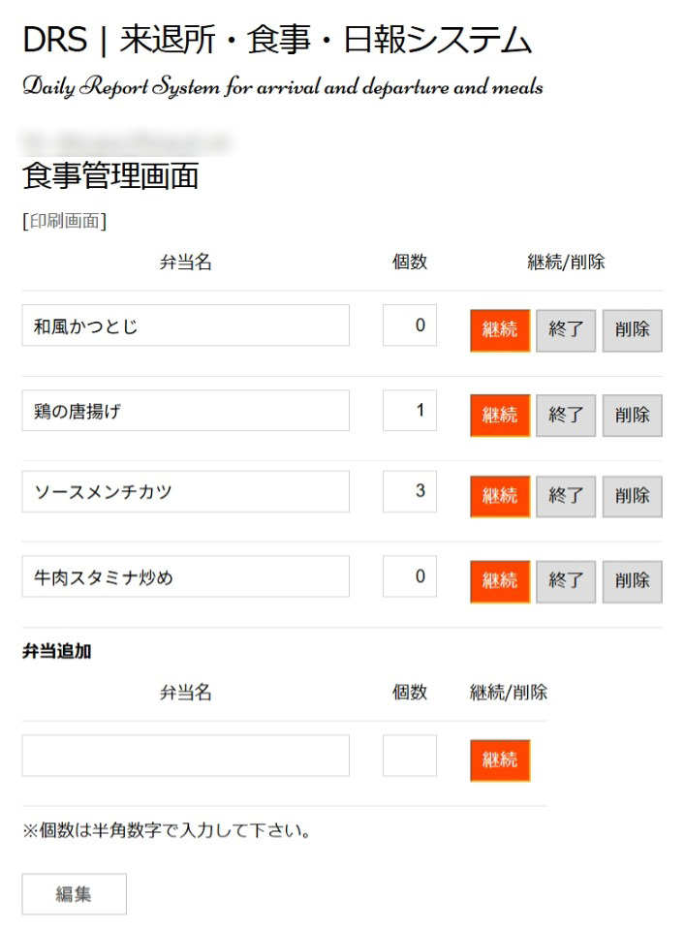Click the 編集 button at the bottom

pos(75,894)
